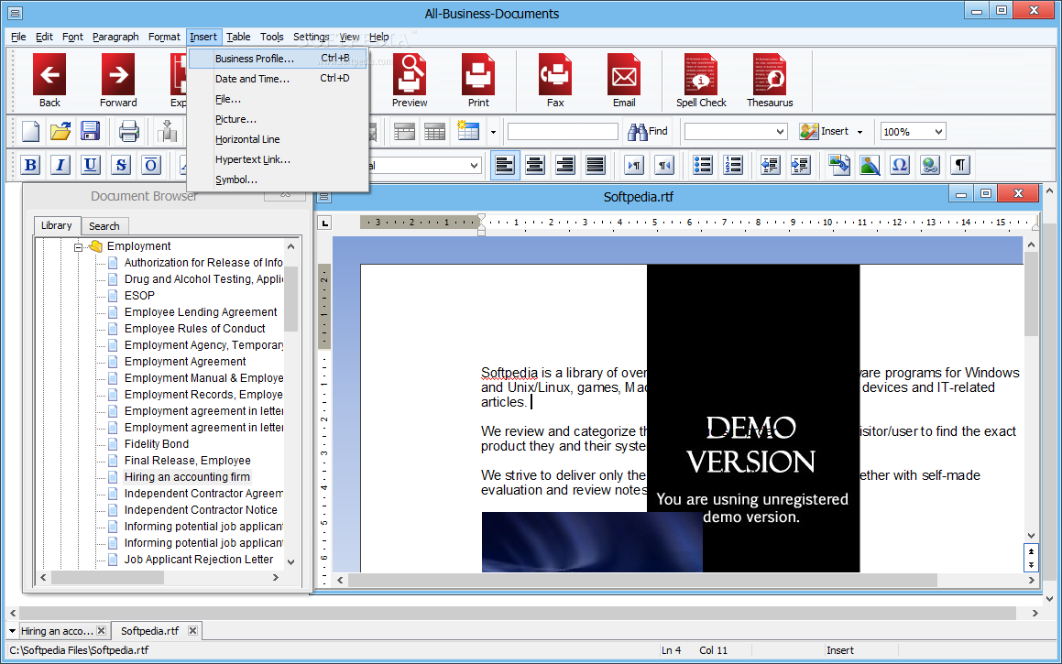This screenshot has width=1062, height=664.
Task: Increase paragraph indent
Action: [800, 165]
